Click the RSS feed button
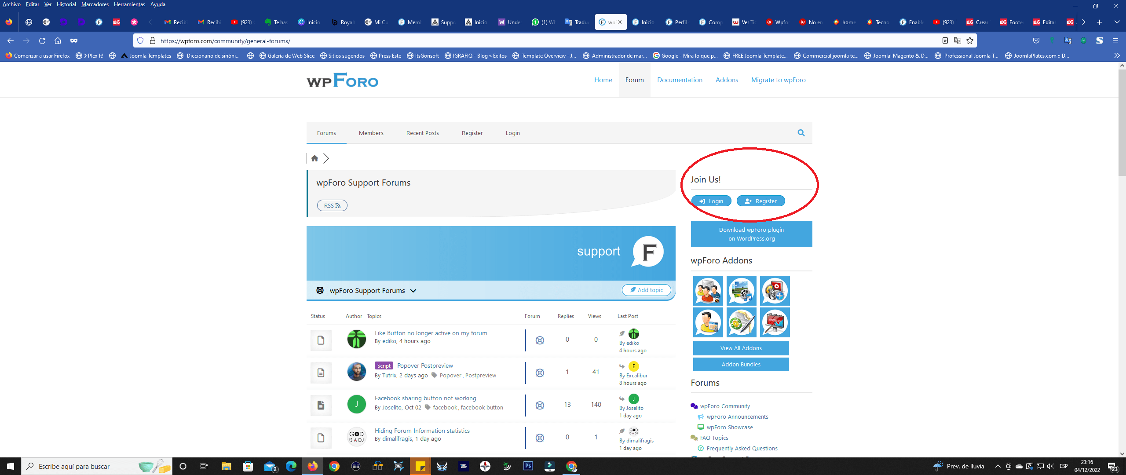The height and width of the screenshot is (475, 1126). [332, 205]
